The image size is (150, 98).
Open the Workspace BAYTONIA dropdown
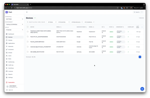(14, 19)
